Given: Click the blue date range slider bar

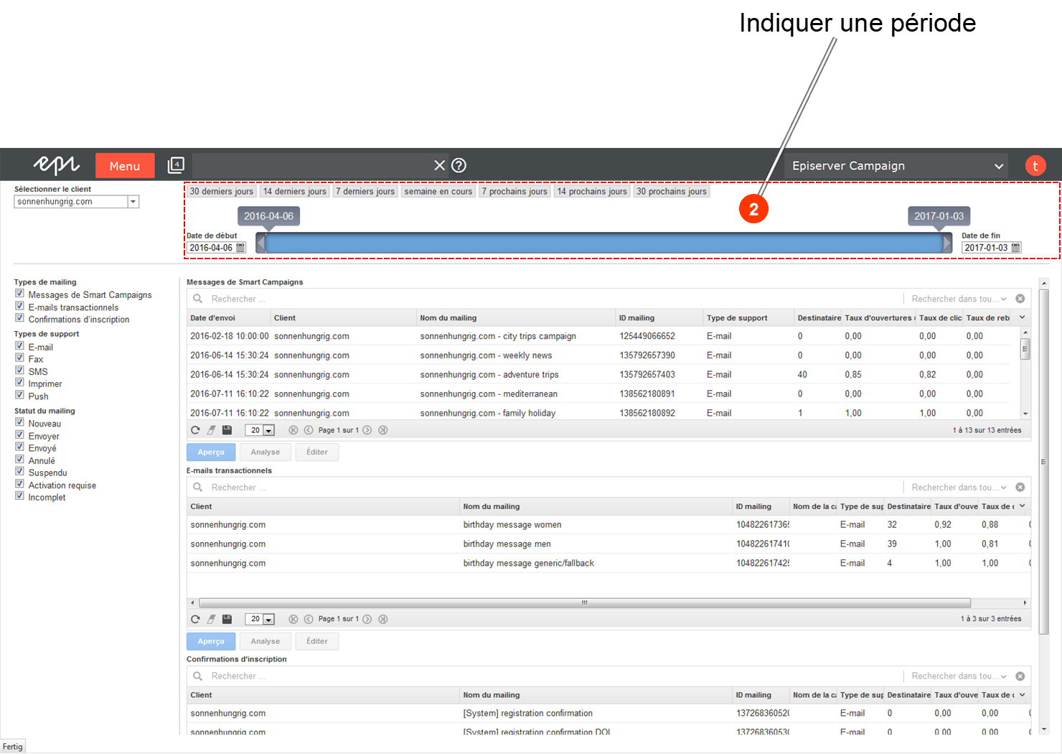Looking at the screenshot, I should click(604, 243).
